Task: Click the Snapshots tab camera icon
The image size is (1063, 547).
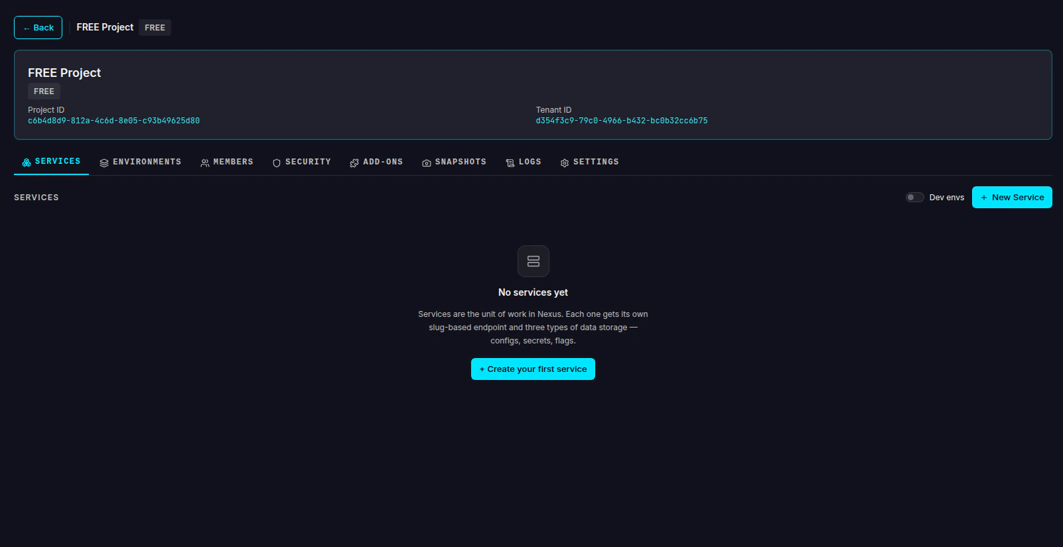Action: (x=427, y=163)
